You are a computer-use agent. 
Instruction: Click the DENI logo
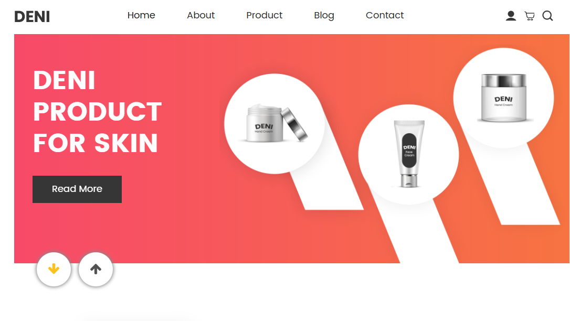click(x=32, y=17)
